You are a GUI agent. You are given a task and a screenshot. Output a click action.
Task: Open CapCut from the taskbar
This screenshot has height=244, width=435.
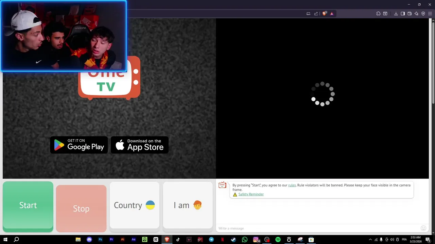(156, 240)
